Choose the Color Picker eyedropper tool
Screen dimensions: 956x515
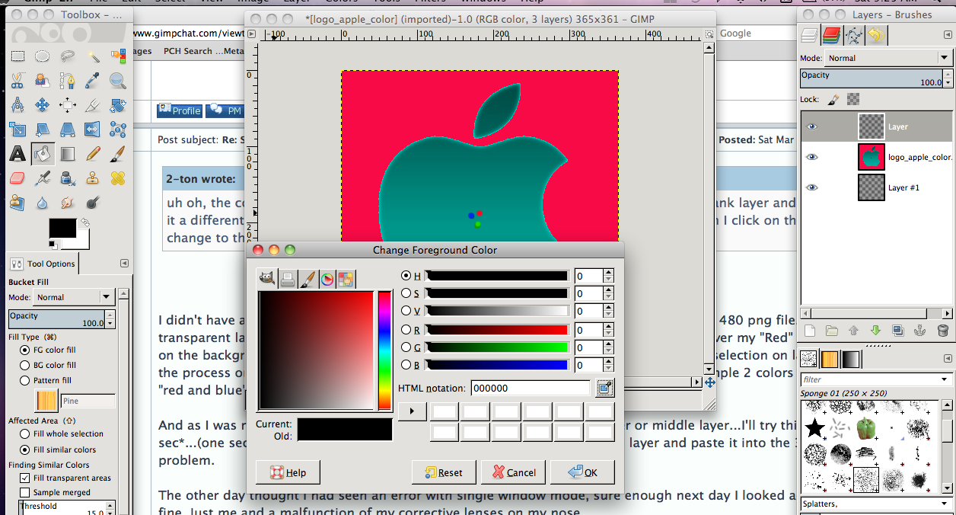tap(93, 80)
